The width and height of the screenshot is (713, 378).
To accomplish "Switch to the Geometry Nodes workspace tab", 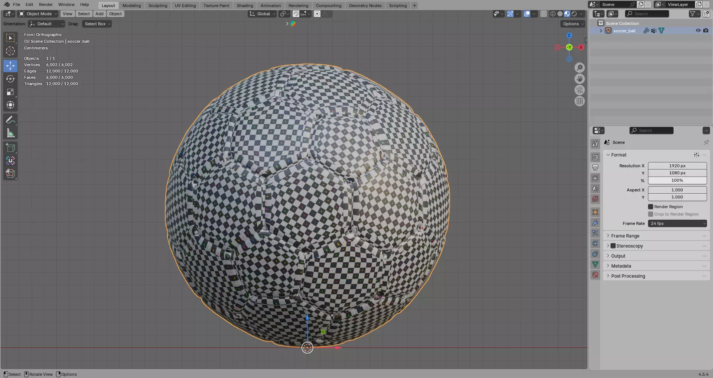I will [365, 6].
